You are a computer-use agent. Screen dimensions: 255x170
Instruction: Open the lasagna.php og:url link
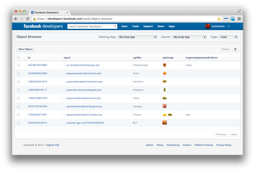(83, 106)
